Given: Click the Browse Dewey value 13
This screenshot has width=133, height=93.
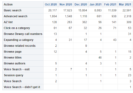Looking at the screenshot, I should 55,34.
